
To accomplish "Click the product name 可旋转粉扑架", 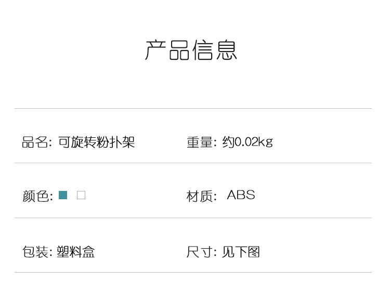I will (97, 142).
